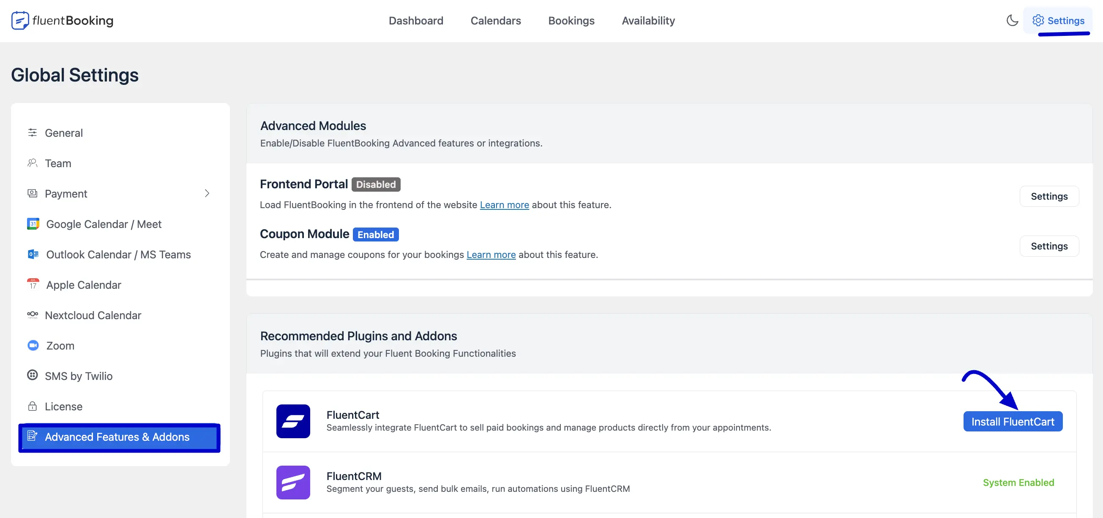Click the FluentCRM plugin title
The height and width of the screenshot is (518, 1103).
click(x=354, y=476)
